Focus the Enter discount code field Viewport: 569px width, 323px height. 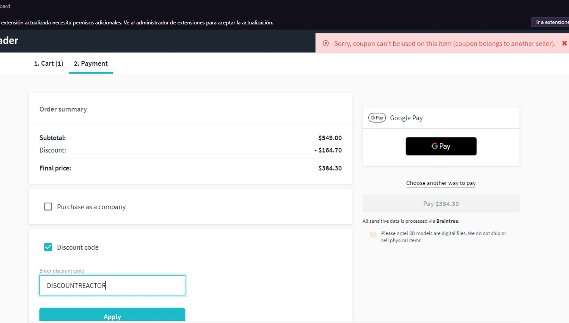point(112,285)
